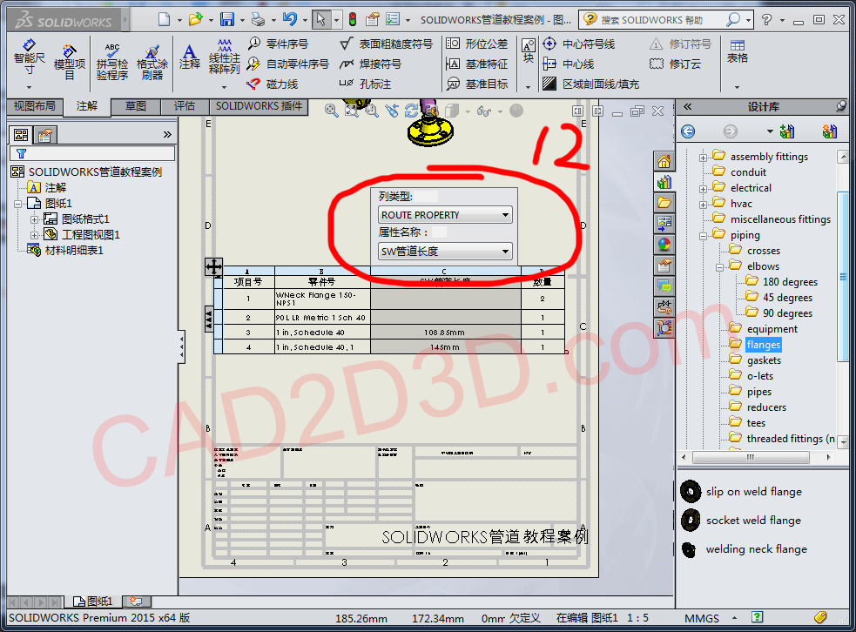Select the 图纸1 sheet tab at bottom
The image size is (856, 632).
tap(93, 602)
